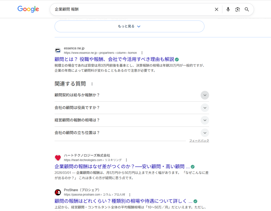Click the フィードバック link
This screenshot has width=271, height=211.
(x=199, y=141)
